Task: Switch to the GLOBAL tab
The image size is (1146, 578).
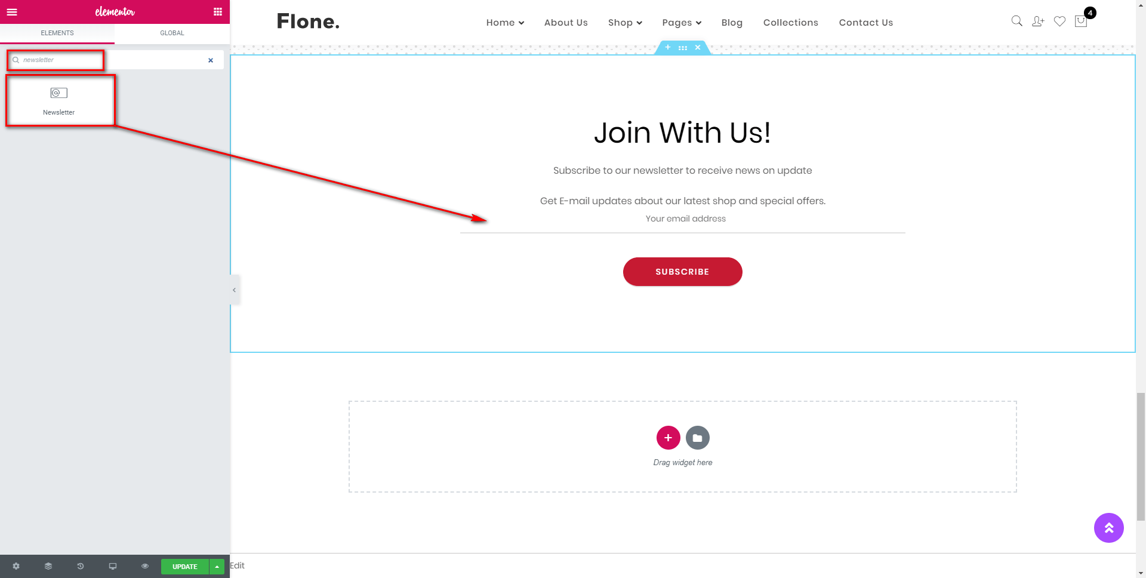Action: [172, 33]
